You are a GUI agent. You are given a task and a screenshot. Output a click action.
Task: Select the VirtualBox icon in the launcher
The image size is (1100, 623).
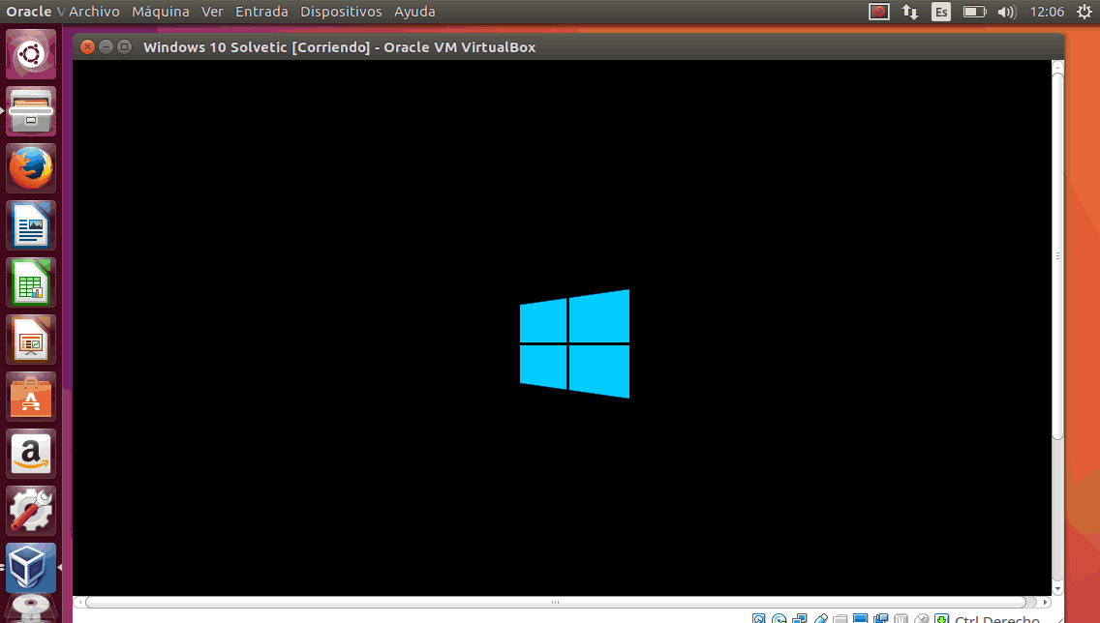tap(31, 568)
